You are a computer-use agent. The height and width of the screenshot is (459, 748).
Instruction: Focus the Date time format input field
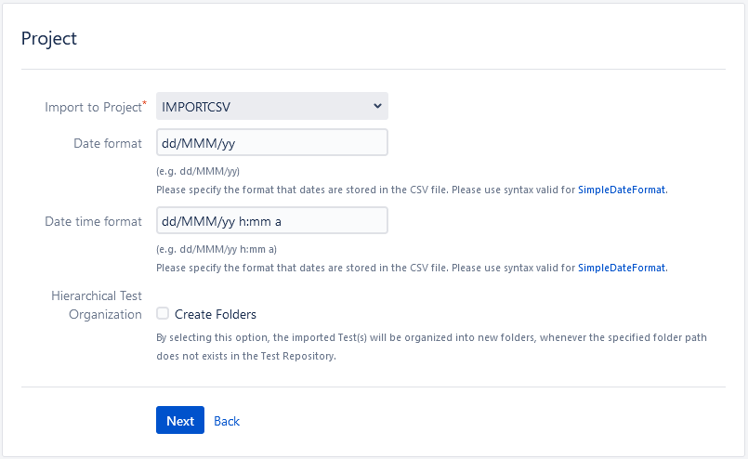(x=272, y=220)
